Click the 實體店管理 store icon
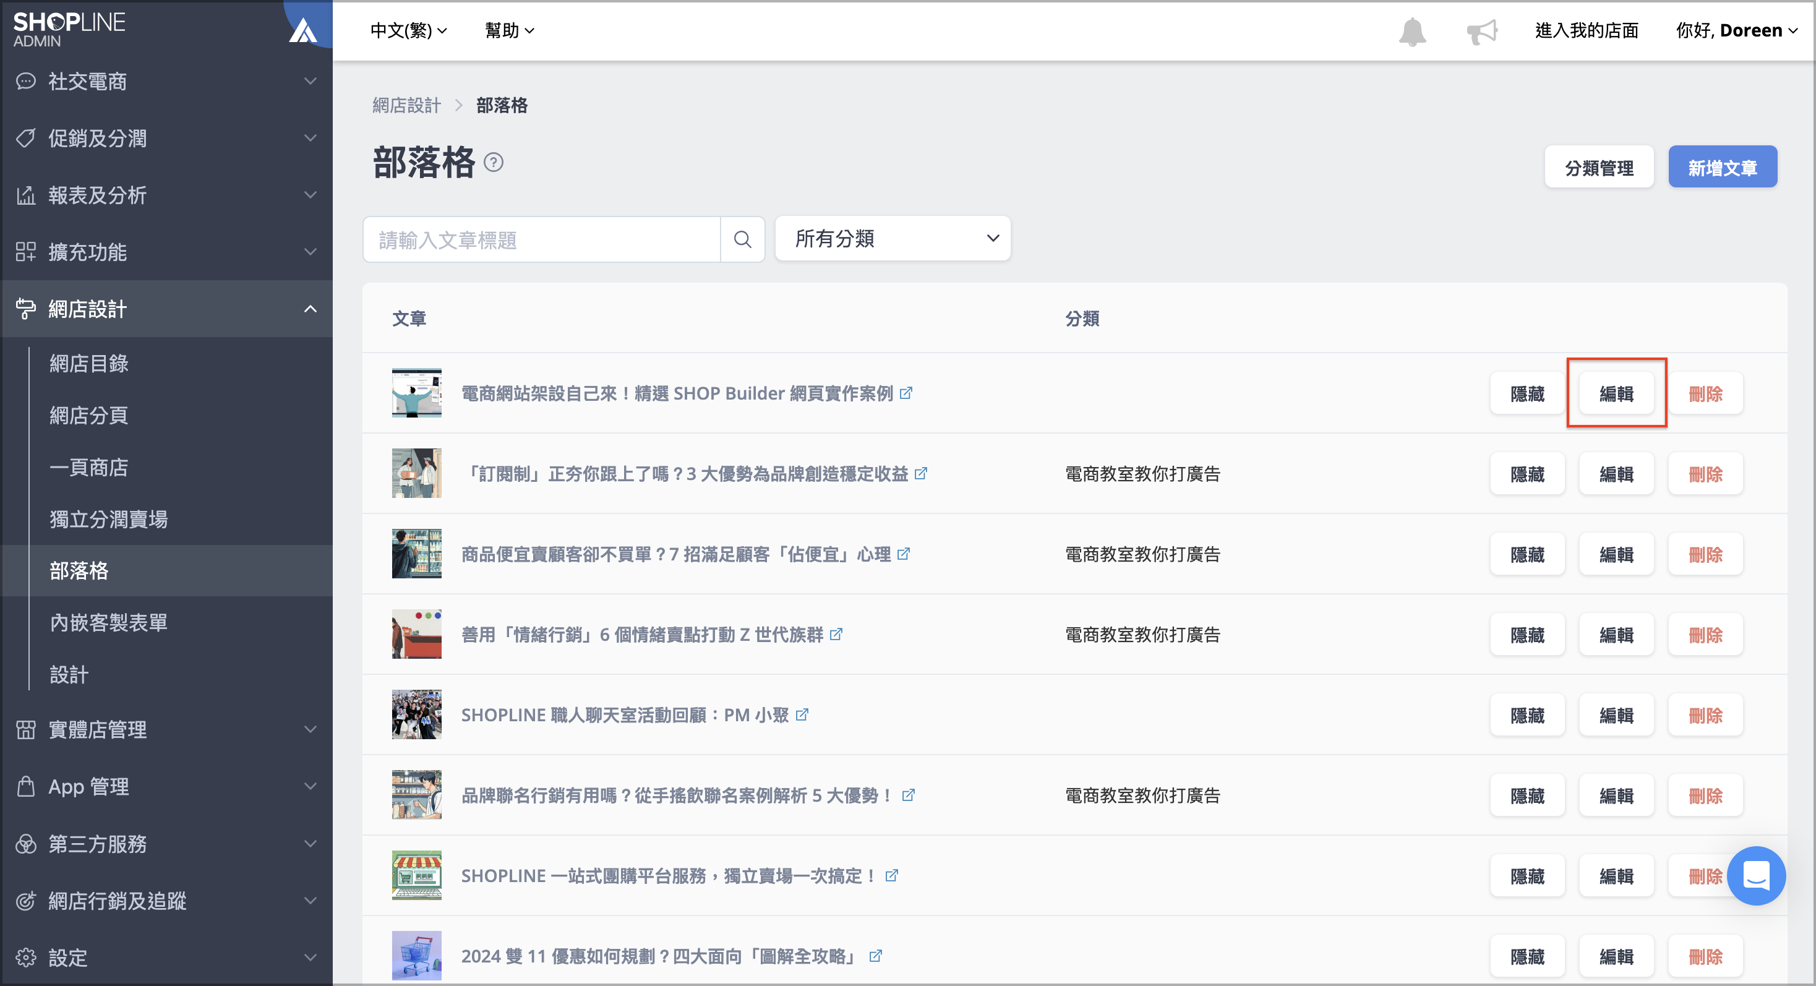1816x986 pixels. pyautogui.click(x=26, y=729)
